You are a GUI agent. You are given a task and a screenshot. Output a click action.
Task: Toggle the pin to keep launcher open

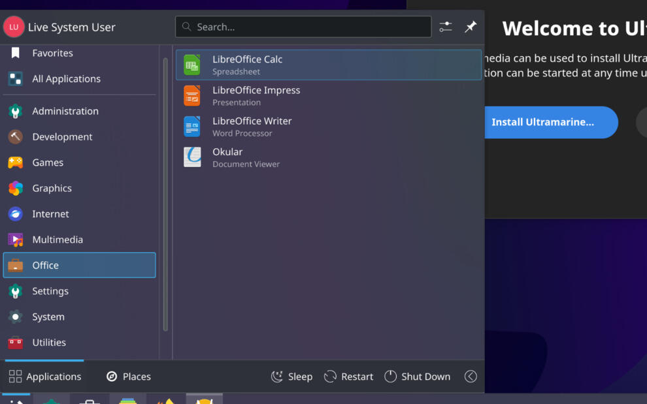click(x=471, y=27)
